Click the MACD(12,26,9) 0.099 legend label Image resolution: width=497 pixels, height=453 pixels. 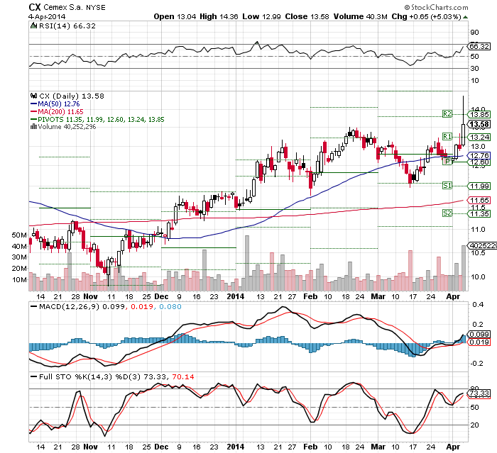point(77,306)
